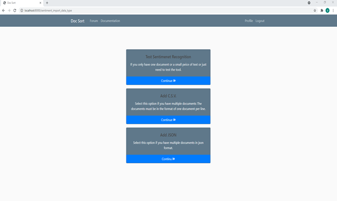337x201 pixels.
Task: Click the Add JSON heading
Action: coord(168,135)
